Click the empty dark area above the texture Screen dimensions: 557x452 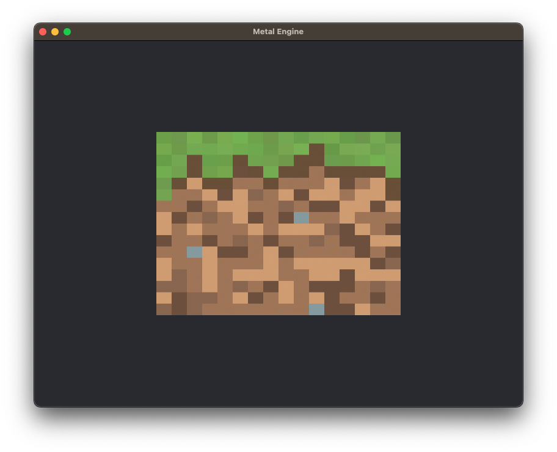point(278,86)
